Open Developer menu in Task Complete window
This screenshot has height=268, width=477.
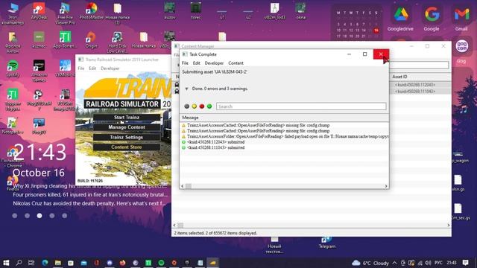pyautogui.click(x=214, y=63)
